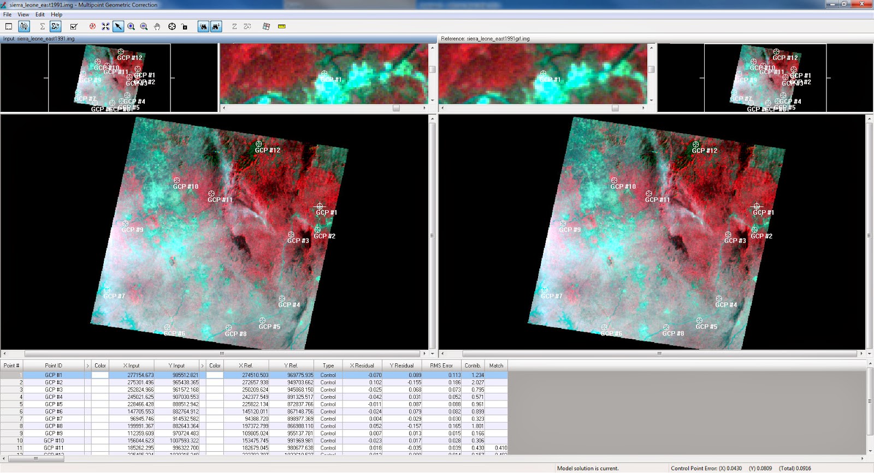
Task: Click the find selected point in reference binoculars
Action: (216, 26)
